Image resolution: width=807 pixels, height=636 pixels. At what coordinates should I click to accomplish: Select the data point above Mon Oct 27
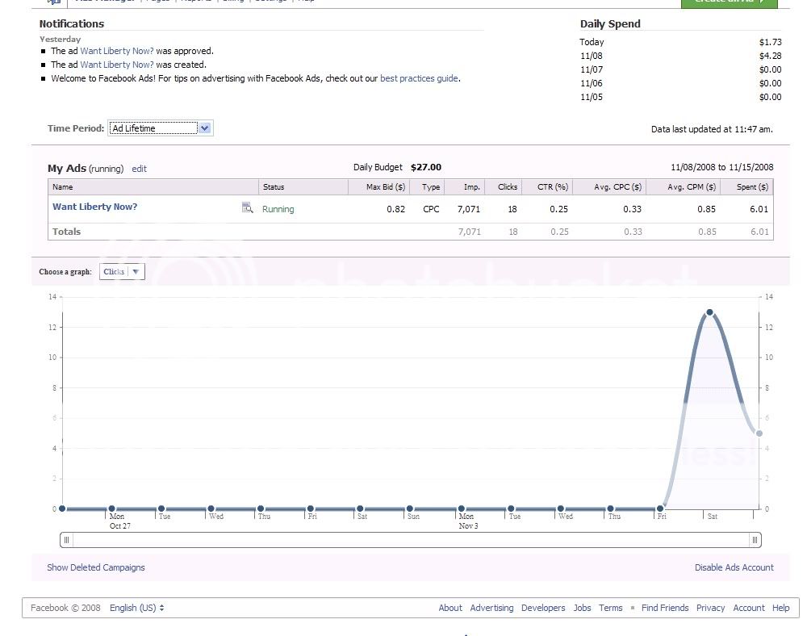pyautogui.click(x=111, y=508)
